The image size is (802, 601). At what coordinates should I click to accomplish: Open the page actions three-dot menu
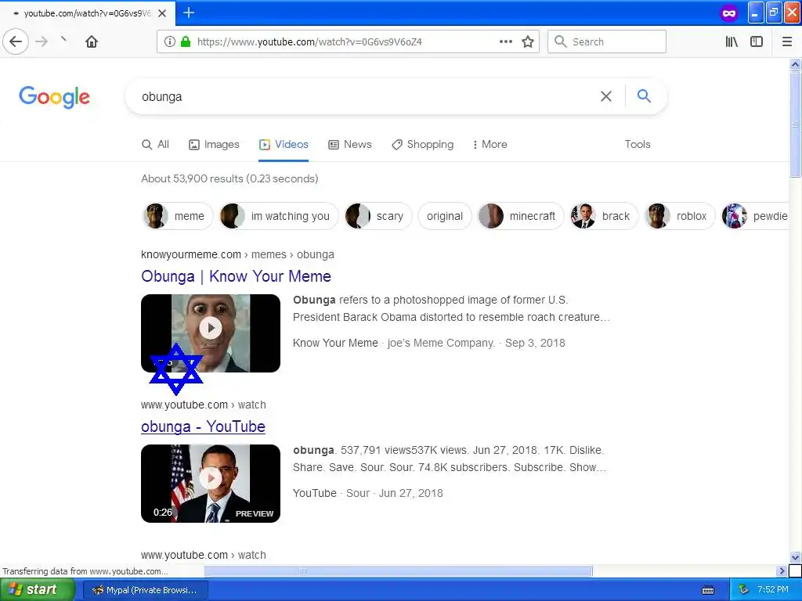505,41
